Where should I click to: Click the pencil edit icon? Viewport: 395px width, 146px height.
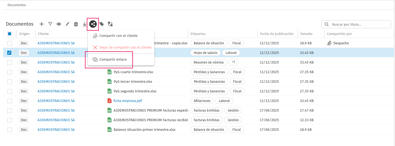[x=67, y=24]
